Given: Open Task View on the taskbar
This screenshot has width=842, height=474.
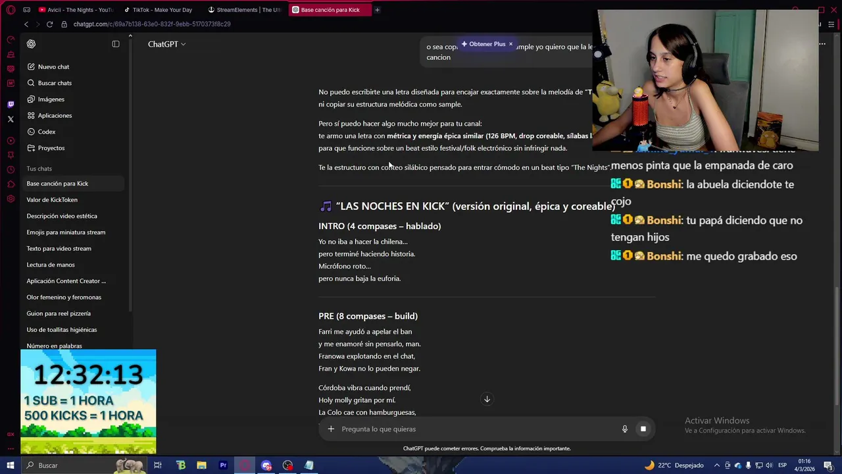Looking at the screenshot, I should click(158, 465).
